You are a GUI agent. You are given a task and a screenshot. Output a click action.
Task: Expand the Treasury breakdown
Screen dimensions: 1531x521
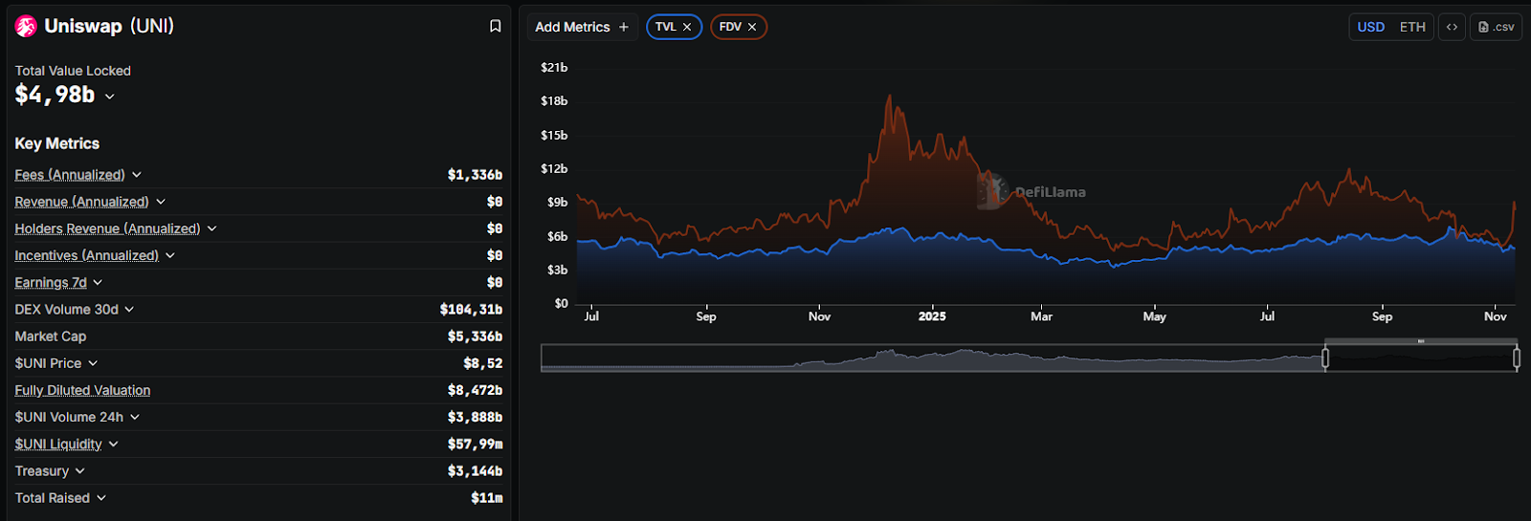[x=79, y=471]
